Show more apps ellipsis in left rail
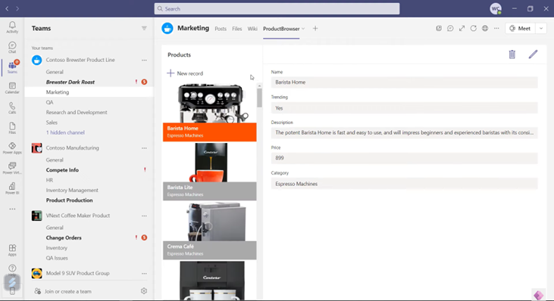The width and height of the screenshot is (554, 301). pyautogui.click(x=12, y=209)
